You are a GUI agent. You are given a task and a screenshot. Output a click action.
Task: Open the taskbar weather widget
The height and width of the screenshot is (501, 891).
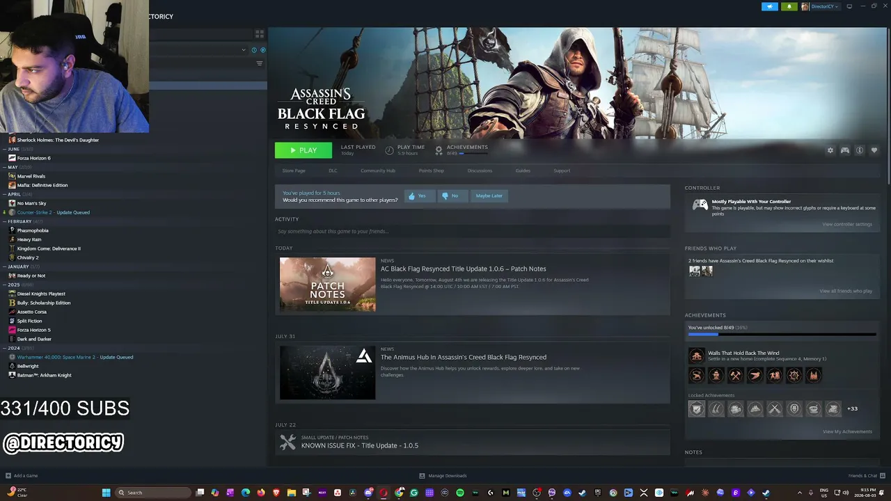(18, 493)
